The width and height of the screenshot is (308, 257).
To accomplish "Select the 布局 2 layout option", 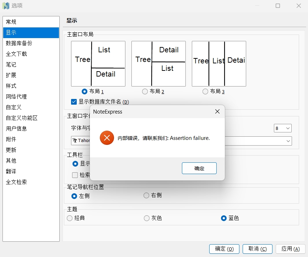I will (x=145, y=91).
